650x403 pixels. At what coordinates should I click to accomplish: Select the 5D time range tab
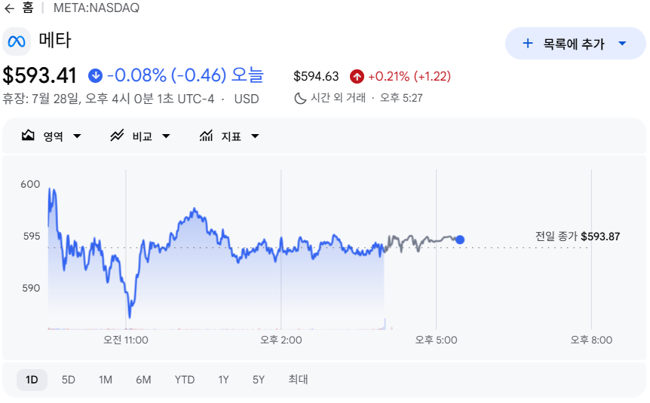click(x=69, y=380)
